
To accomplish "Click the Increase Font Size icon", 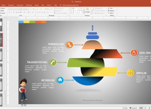I will coord(28,9).
